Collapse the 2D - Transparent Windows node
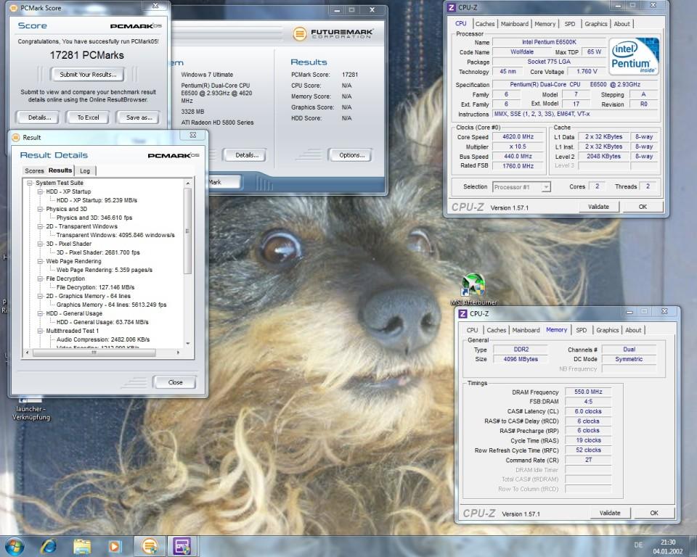The image size is (697, 557). tap(40, 226)
